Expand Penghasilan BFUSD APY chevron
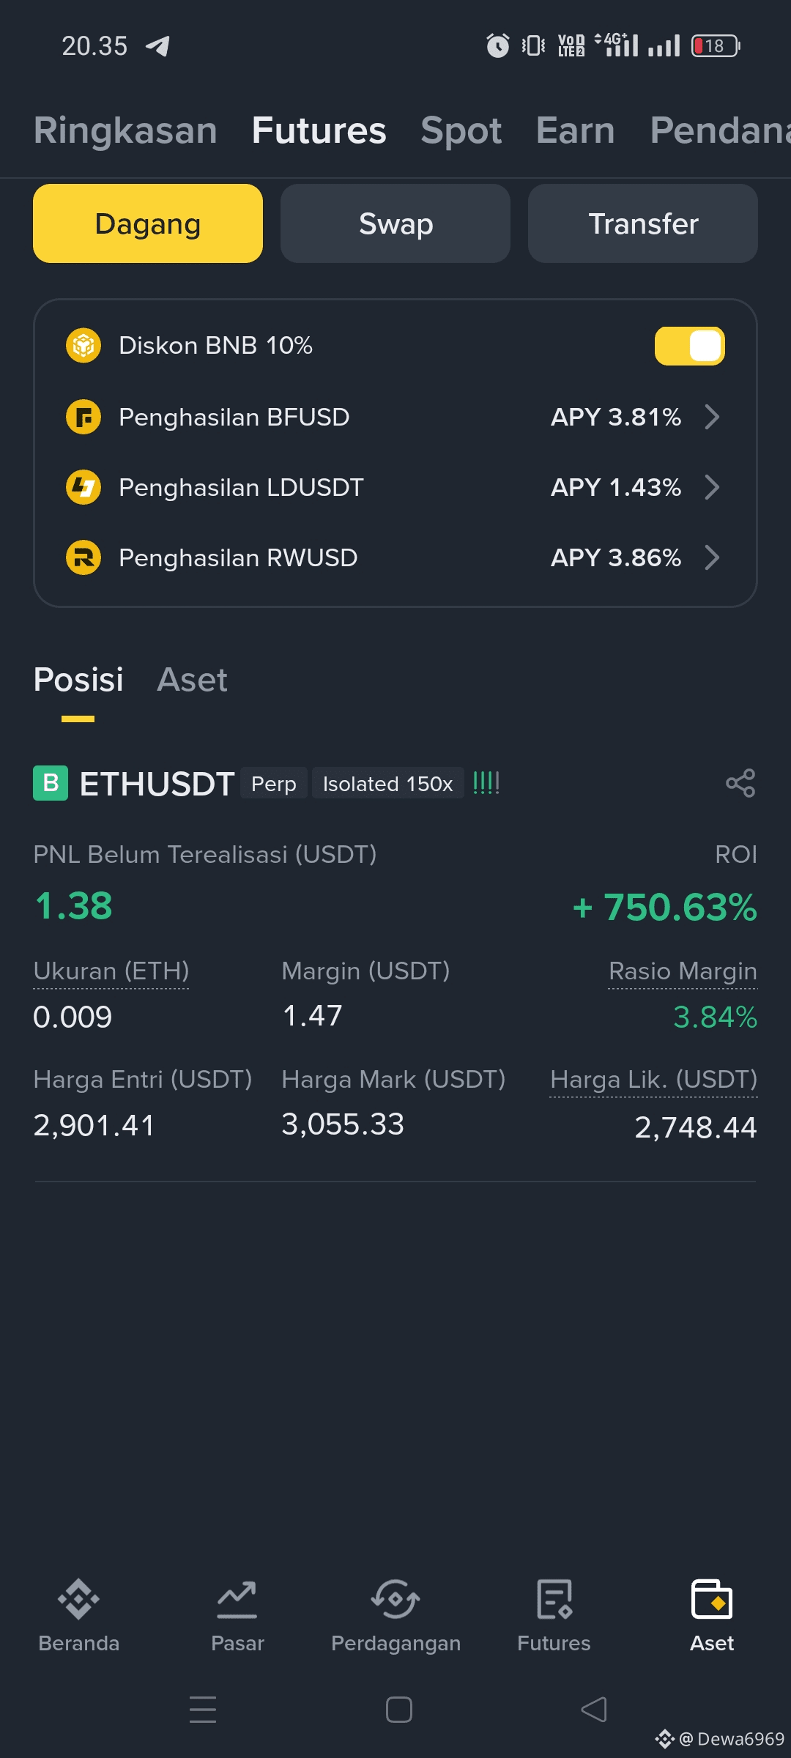Image resolution: width=791 pixels, height=1758 pixels. [712, 417]
